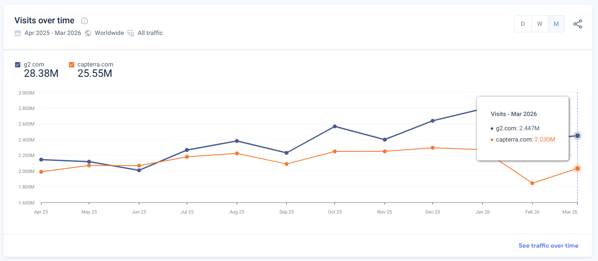The height and width of the screenshot is (261, 598).
Task: Click the Apr 2025 - Mar 2026 date range
Action: coord(53,33)
